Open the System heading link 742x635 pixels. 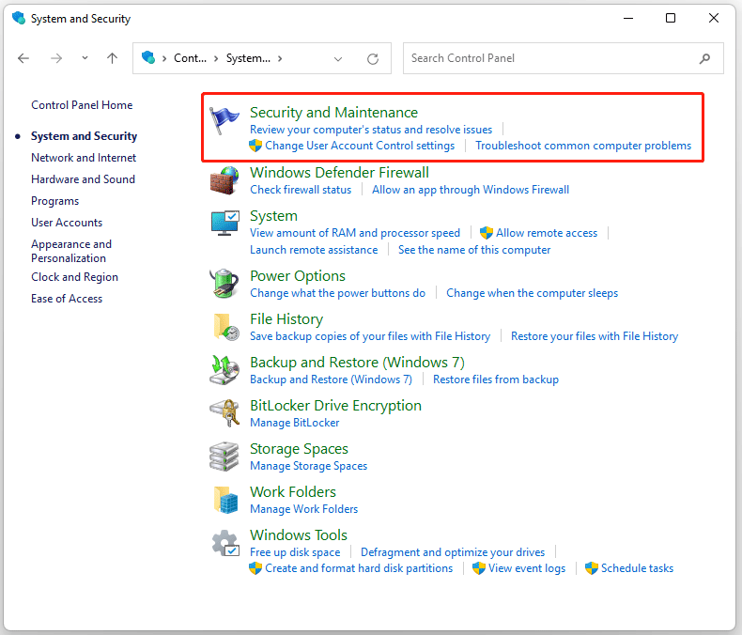click(x=273, y=216)
